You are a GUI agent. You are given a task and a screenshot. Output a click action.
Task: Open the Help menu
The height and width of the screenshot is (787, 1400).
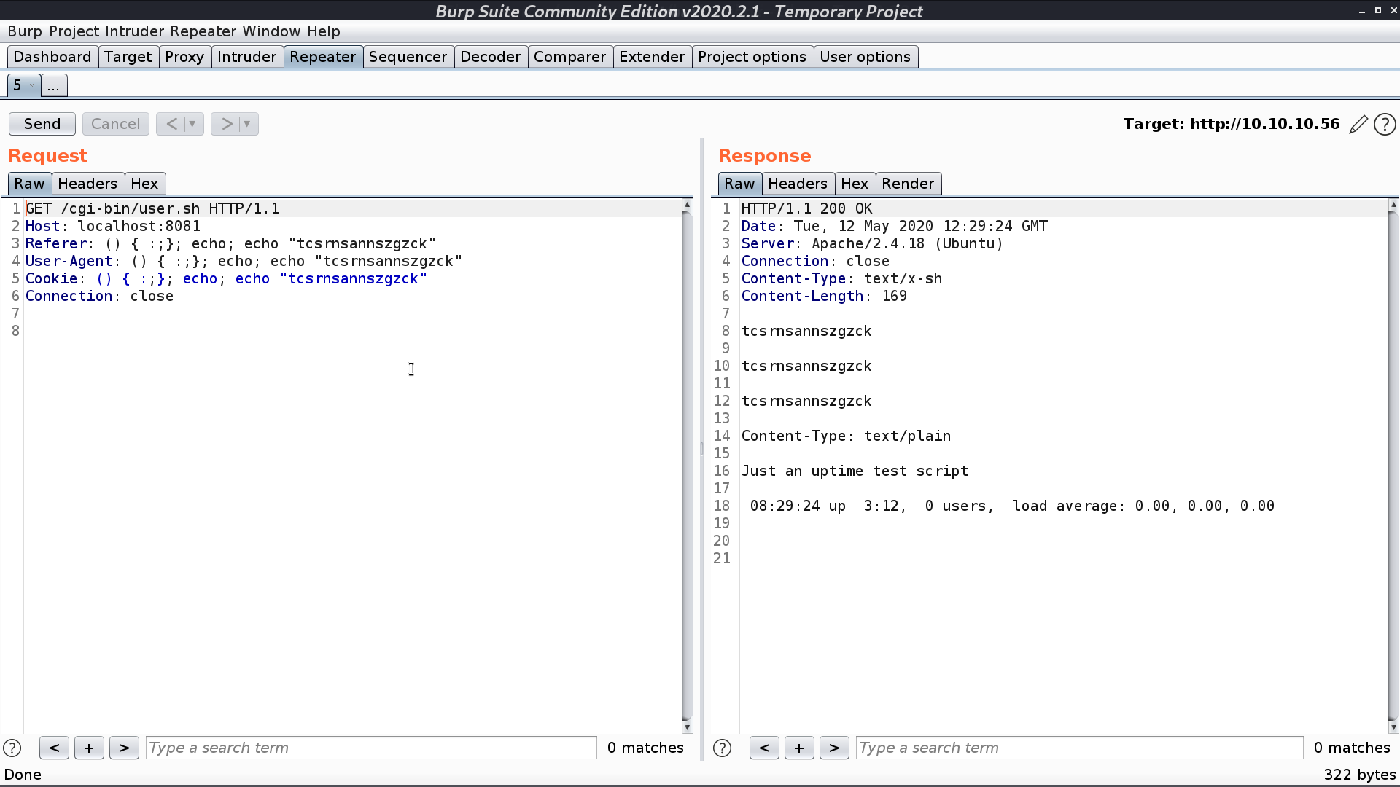tap(323, 31)
